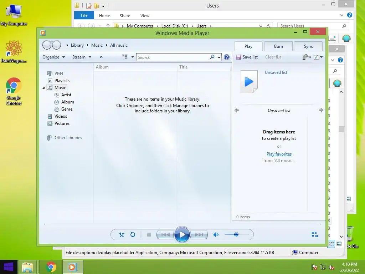Open File Explorer from the taskbar
The height and width of the screenshot is (274, 365).
click(27, 267)
